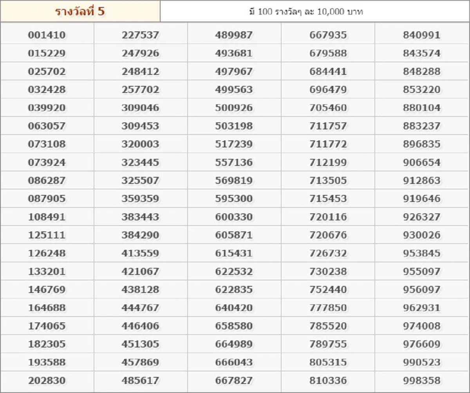
Task: Select lottery number 853220
Action: click(422, 89)
